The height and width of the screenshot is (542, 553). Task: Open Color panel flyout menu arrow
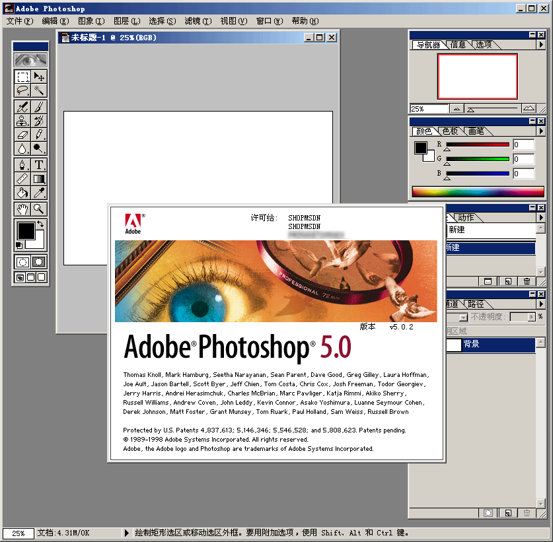point(541,131)
